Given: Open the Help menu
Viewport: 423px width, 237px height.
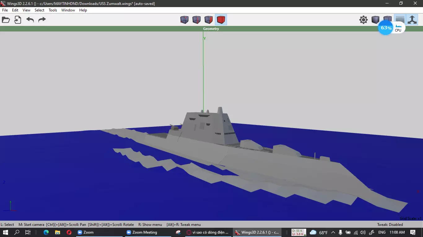Looking at the screenshot, I should [83, 10].
